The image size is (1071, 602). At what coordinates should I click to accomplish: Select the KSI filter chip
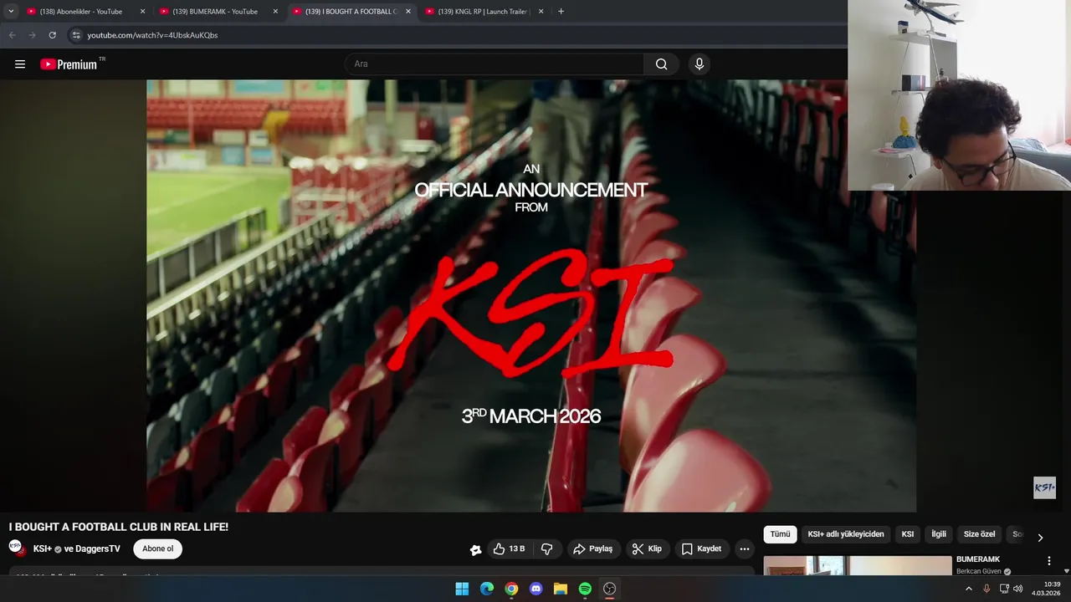click(x=908, y=534)
